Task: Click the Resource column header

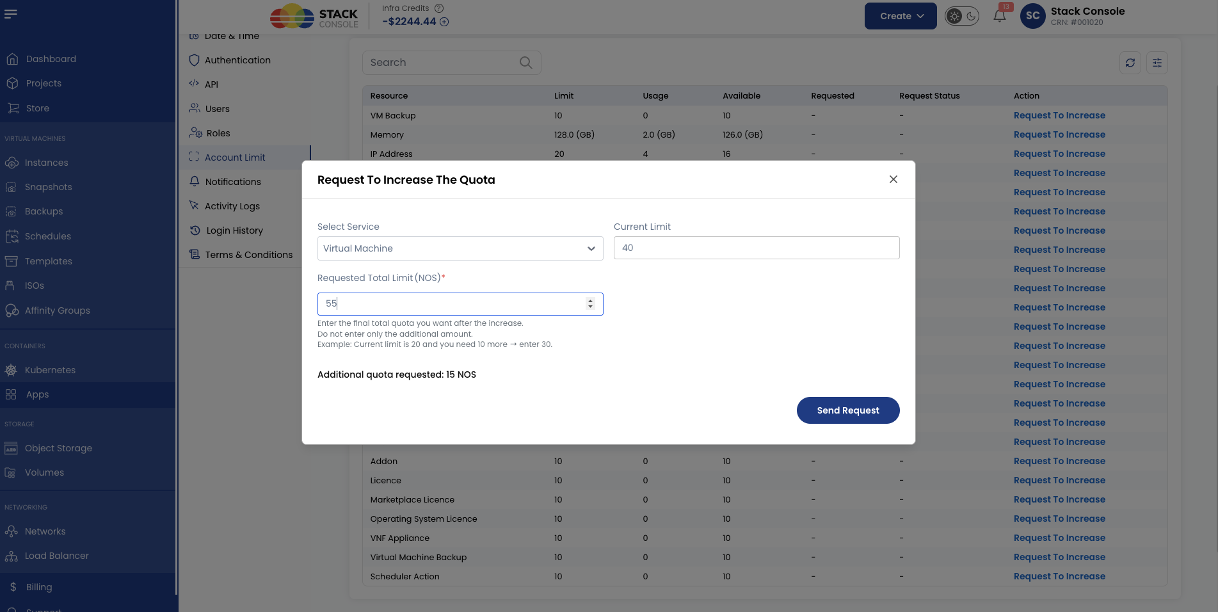Action: click(389, 96)
